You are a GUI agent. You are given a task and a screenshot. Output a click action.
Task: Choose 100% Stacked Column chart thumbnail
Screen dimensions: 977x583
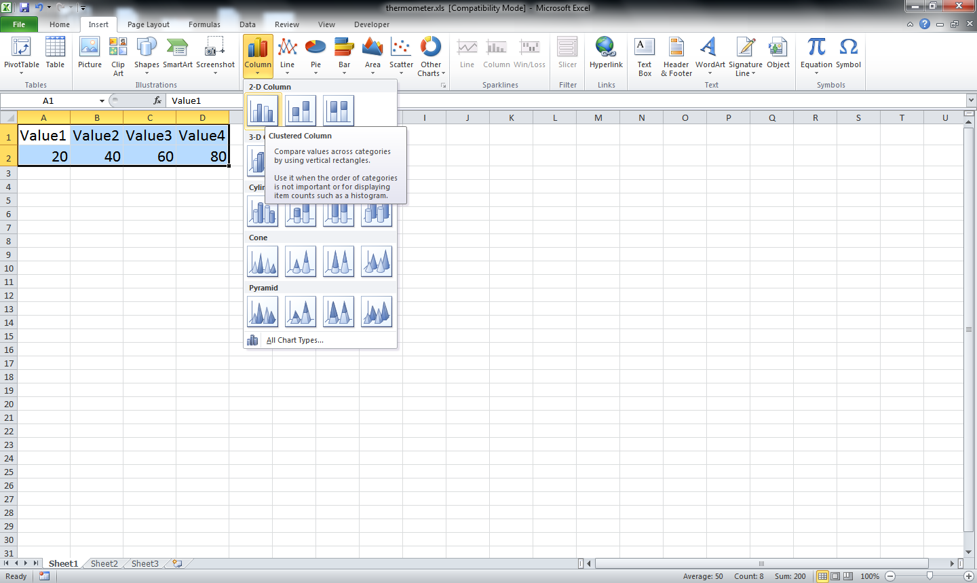(x=339, y=110)
